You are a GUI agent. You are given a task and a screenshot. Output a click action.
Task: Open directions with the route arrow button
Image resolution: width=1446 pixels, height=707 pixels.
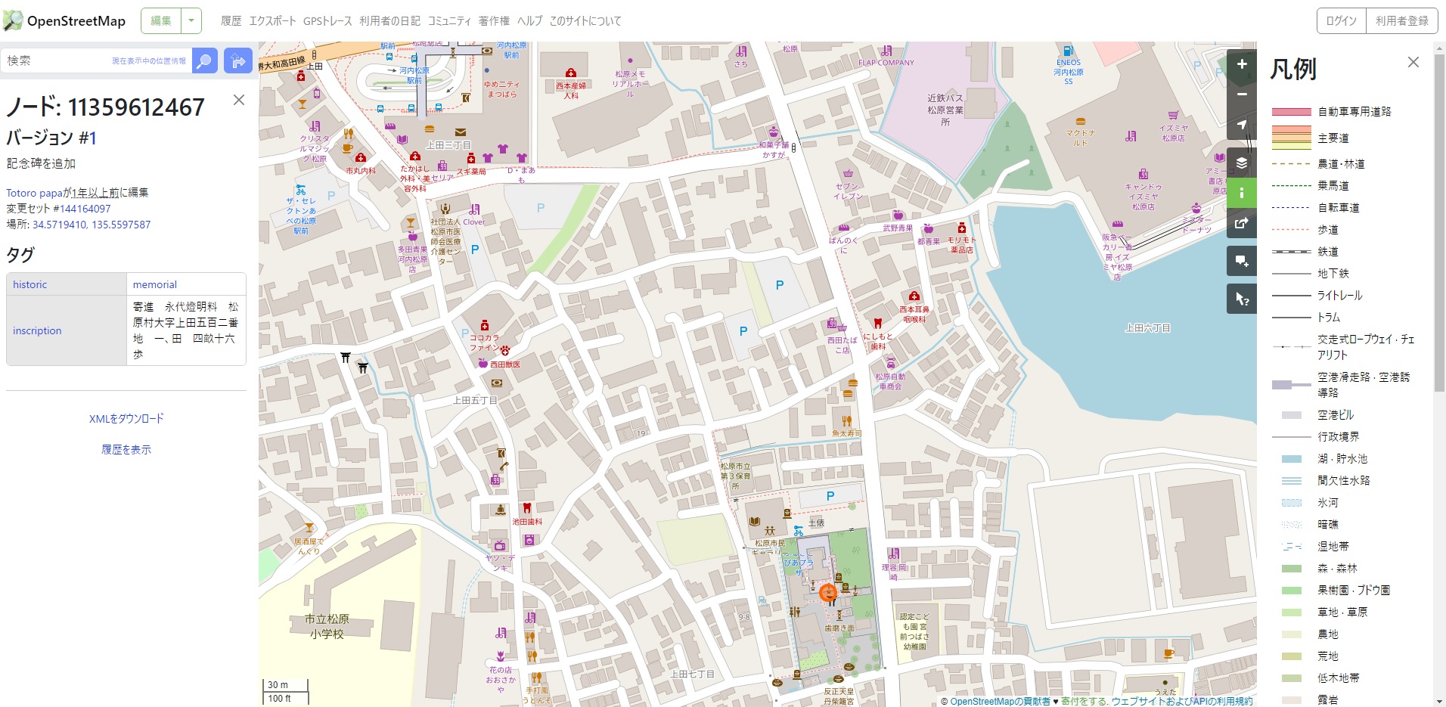click(237, 60)
